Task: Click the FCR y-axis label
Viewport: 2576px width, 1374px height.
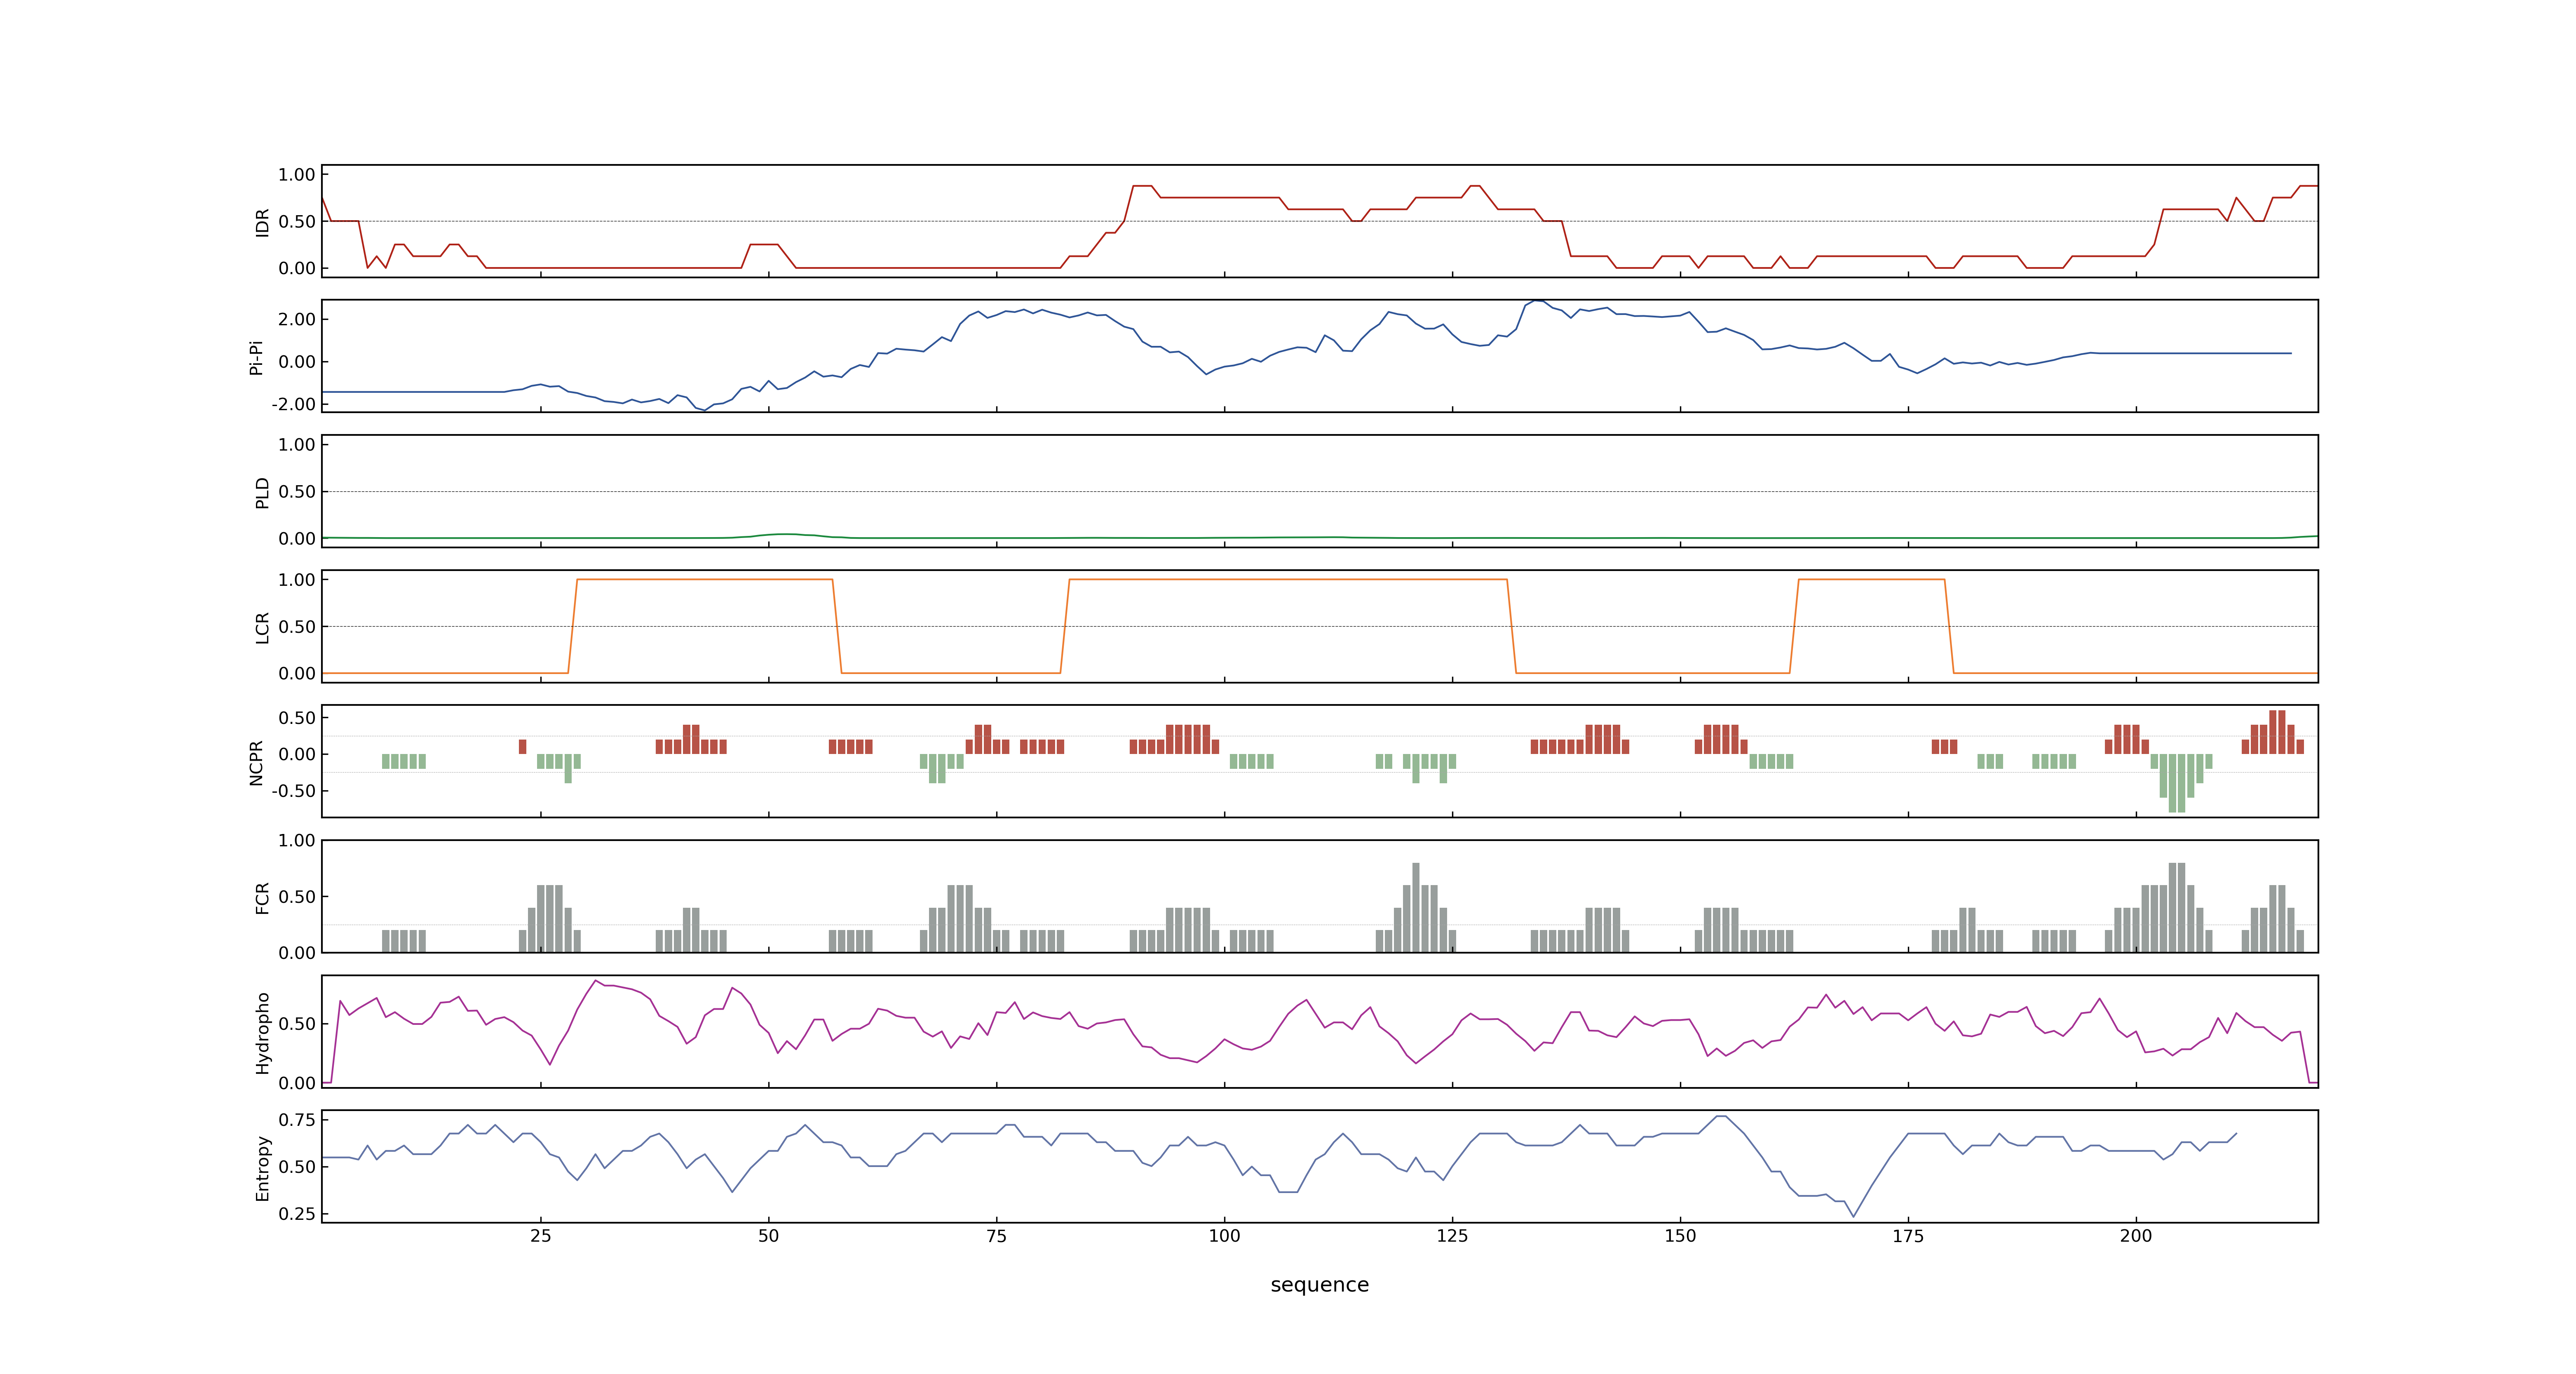Action: tap(262, 897)
